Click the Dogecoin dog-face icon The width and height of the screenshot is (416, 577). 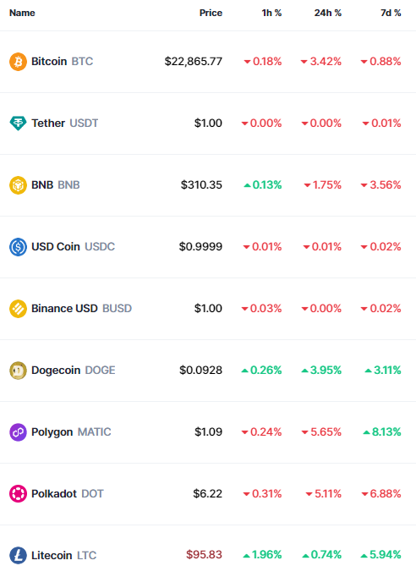click(x=18, y=371)
